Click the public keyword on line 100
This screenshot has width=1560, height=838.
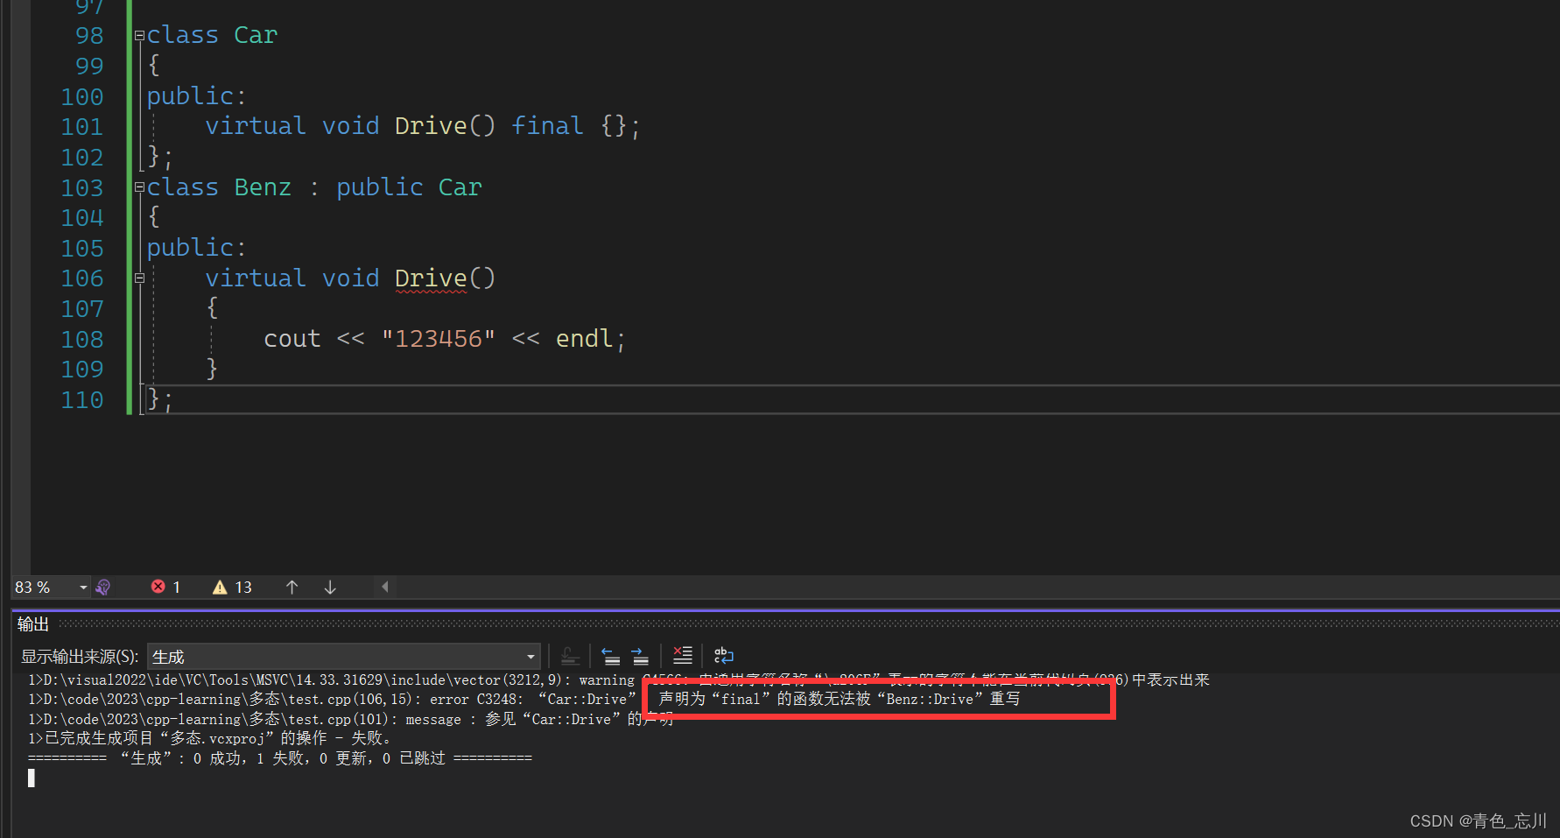click(x=190, y=96)
